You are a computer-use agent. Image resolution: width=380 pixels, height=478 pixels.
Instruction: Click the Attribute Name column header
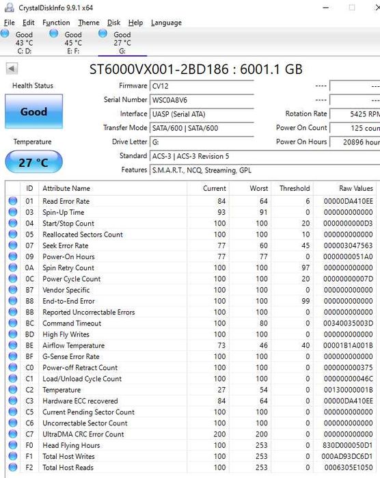(x=113, y=188)
